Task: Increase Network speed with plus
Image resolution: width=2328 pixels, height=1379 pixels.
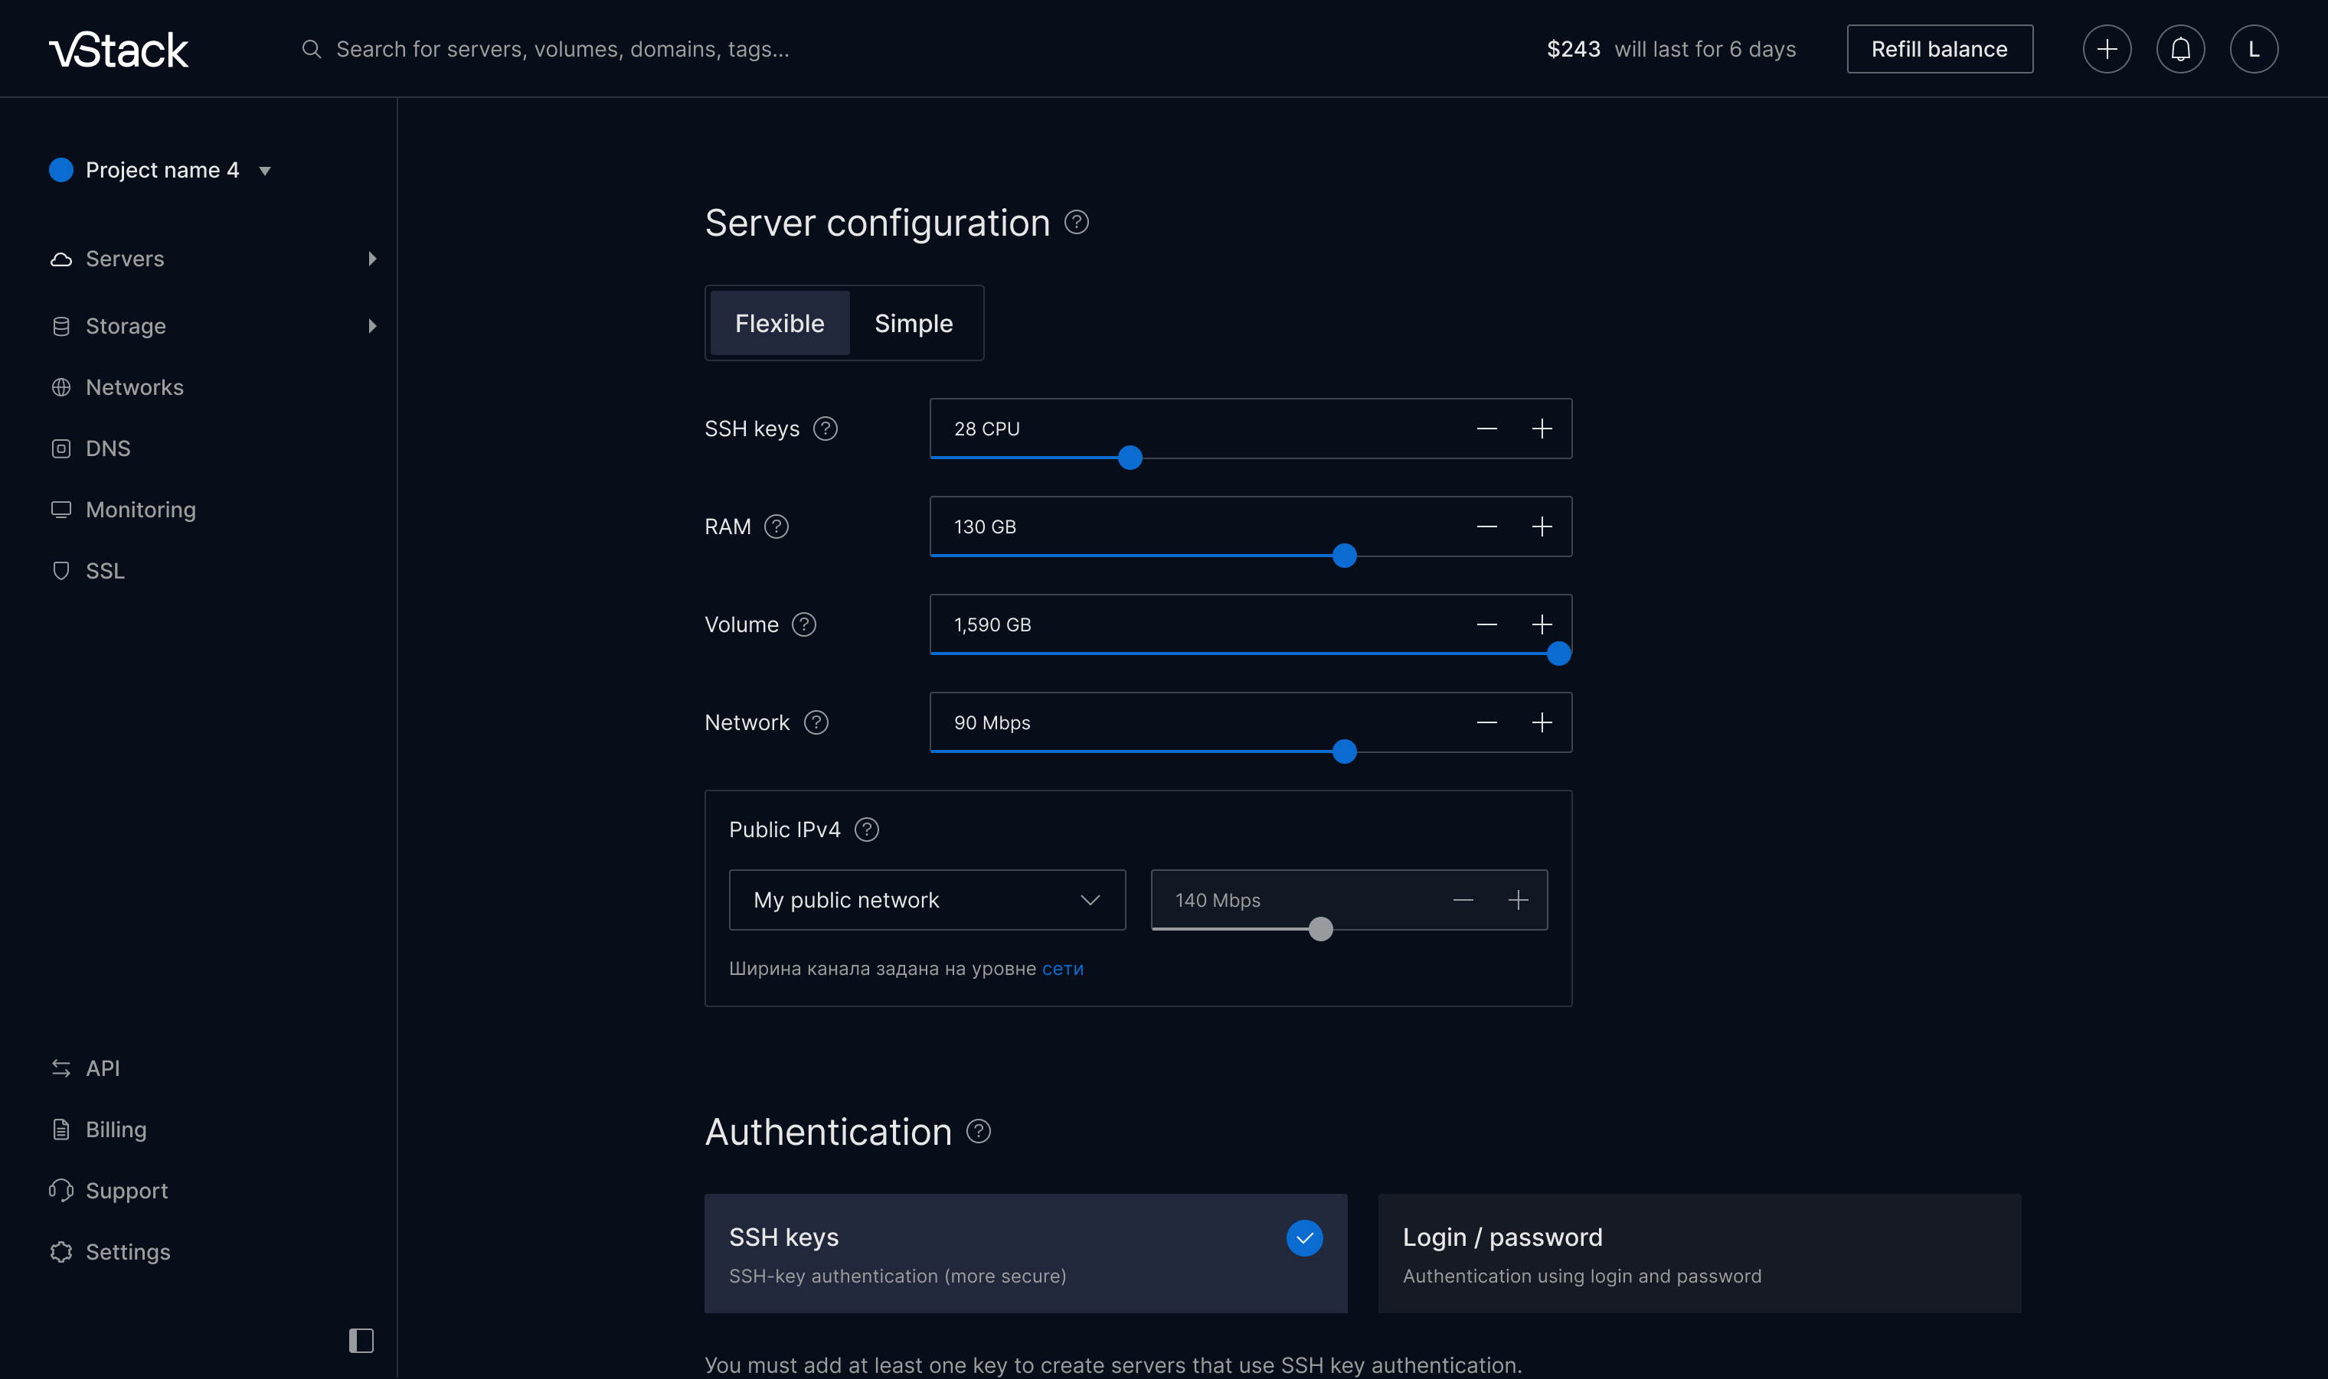Action: pos(1542,723)
